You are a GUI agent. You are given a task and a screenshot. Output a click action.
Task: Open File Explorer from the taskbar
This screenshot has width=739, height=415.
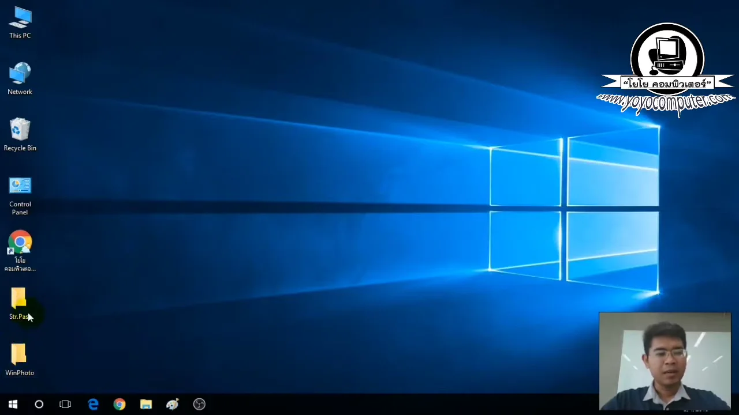(x=145, y=404)
